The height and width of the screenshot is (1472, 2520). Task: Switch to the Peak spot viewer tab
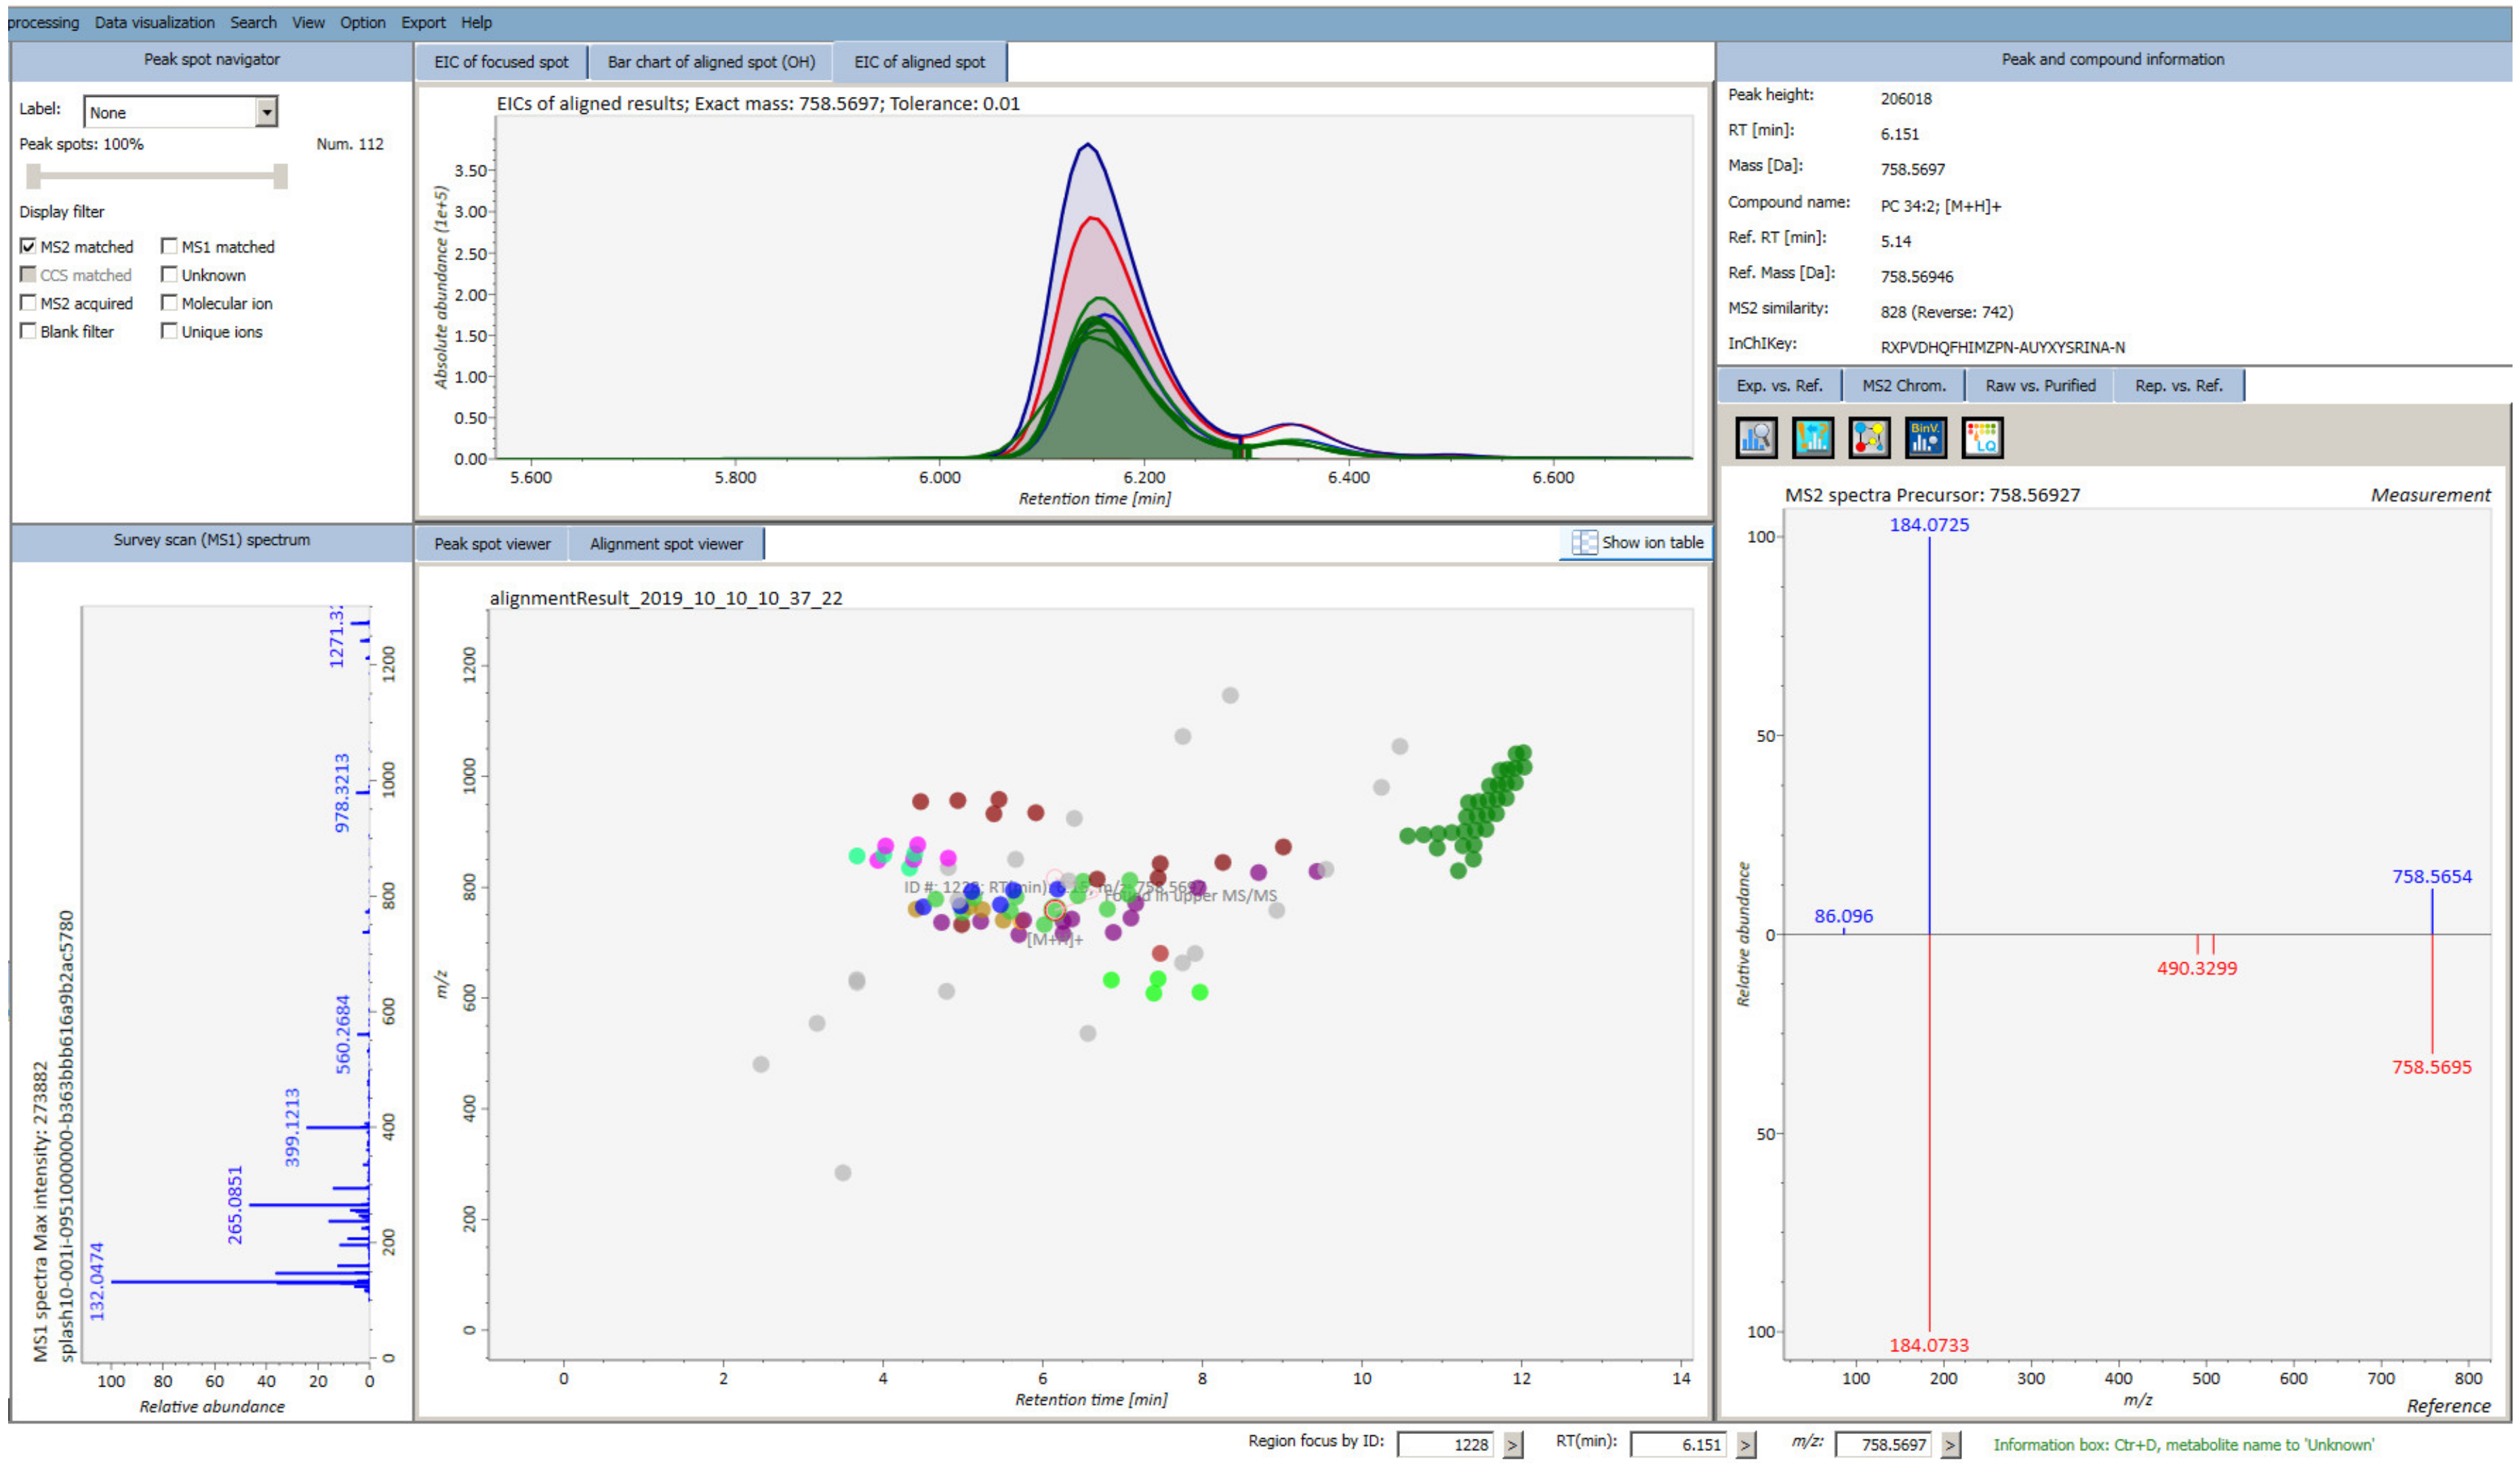(x=492, y=543)
